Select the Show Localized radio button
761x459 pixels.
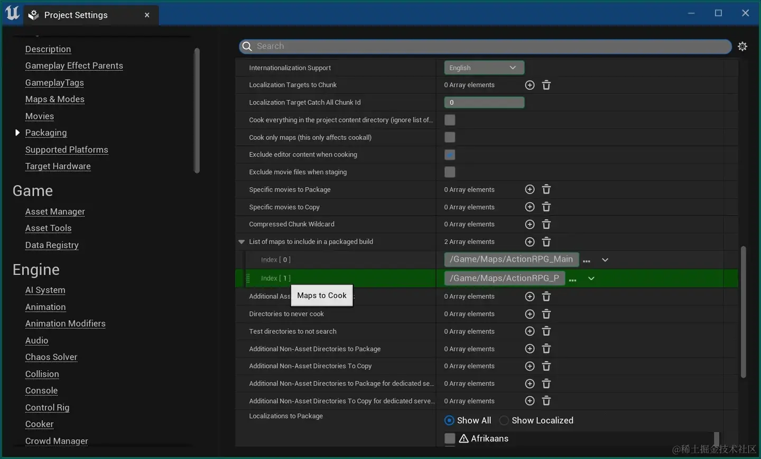[x=504, y=420]
